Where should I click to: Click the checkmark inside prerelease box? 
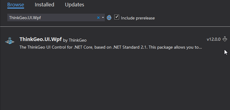117,17
